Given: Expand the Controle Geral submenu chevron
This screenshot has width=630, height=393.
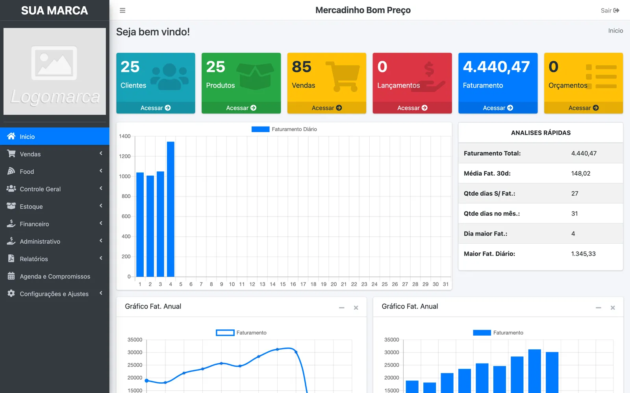Looking at the screenshot, I should coord(101,188).
